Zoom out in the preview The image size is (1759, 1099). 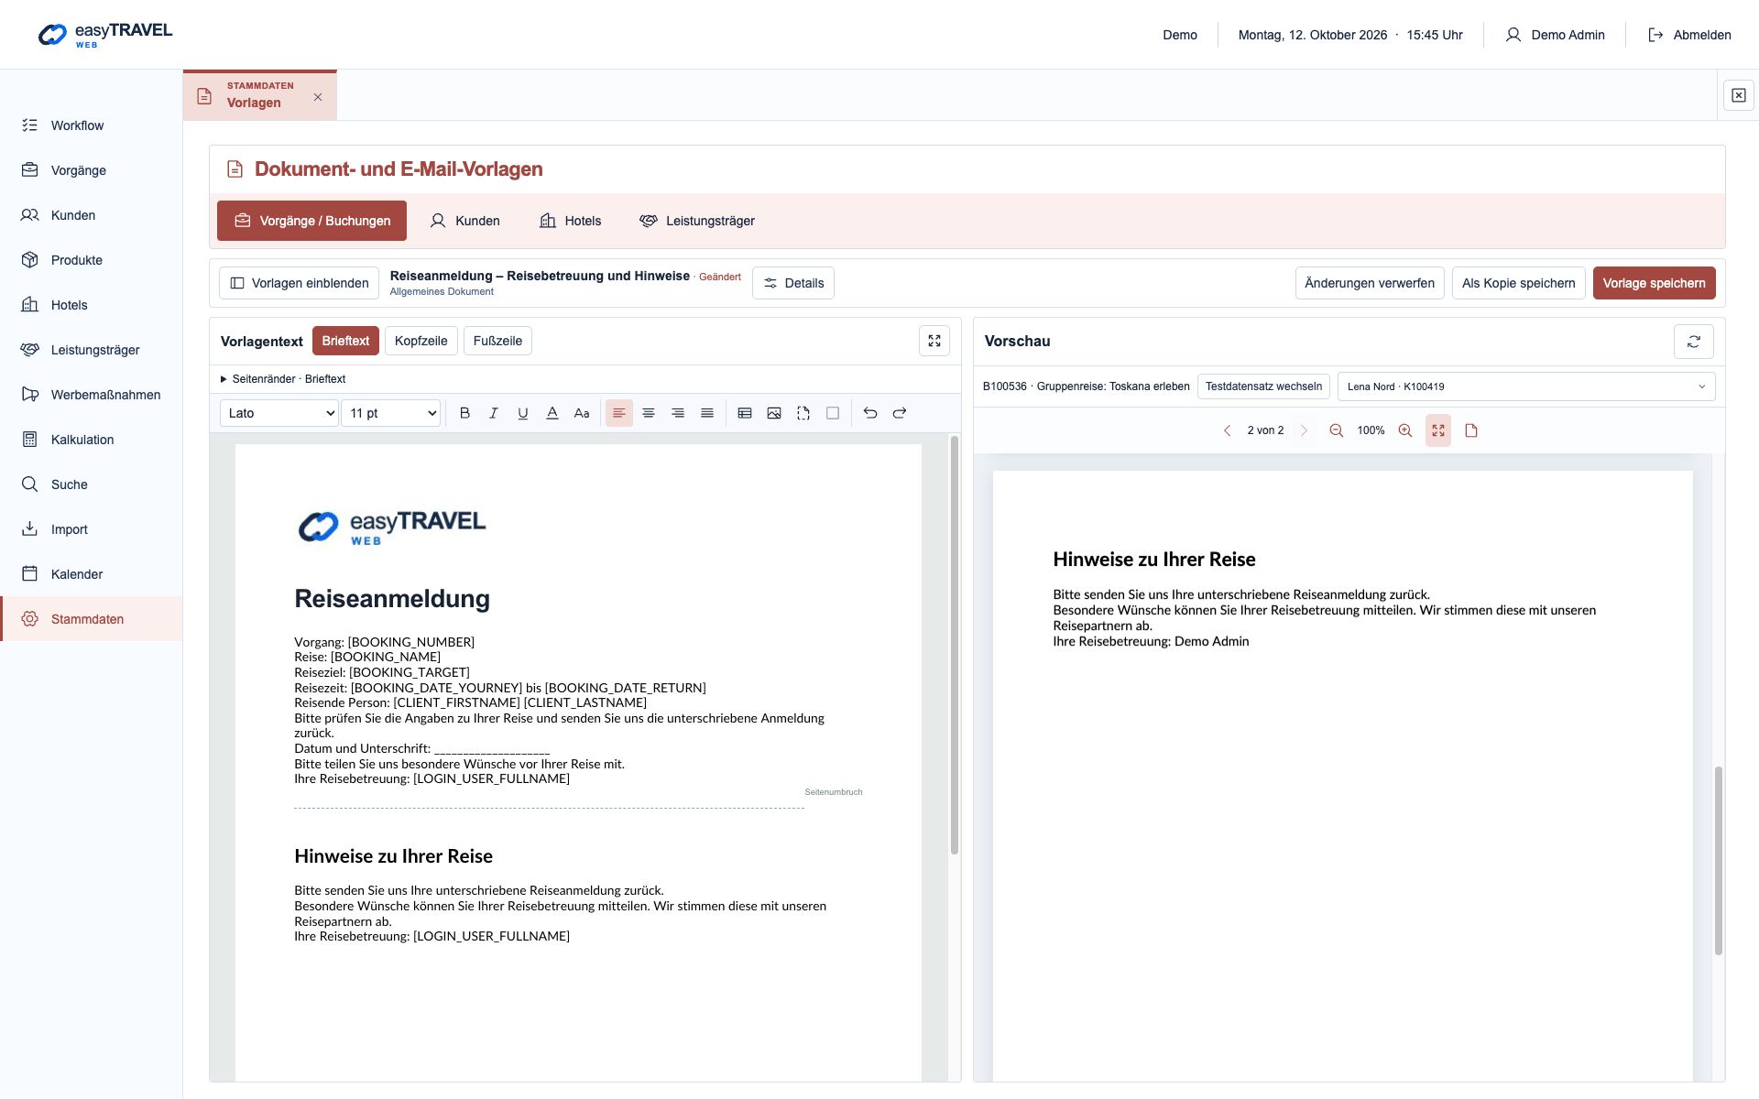coord(1337,430)
